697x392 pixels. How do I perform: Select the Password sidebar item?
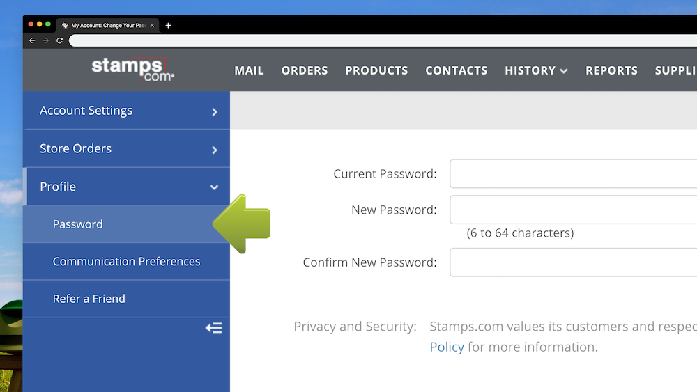click(x=126, y=224)
